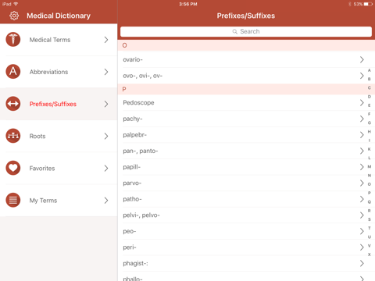Viewport: 375px width, 281px height.
Task: Open the 'pachy-' entry
Action: [x=246, y=119]
